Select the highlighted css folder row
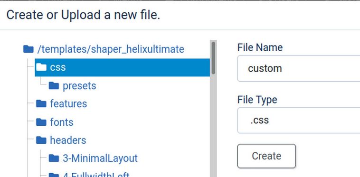The image size is (360, 177). click(x=123, y=67)
